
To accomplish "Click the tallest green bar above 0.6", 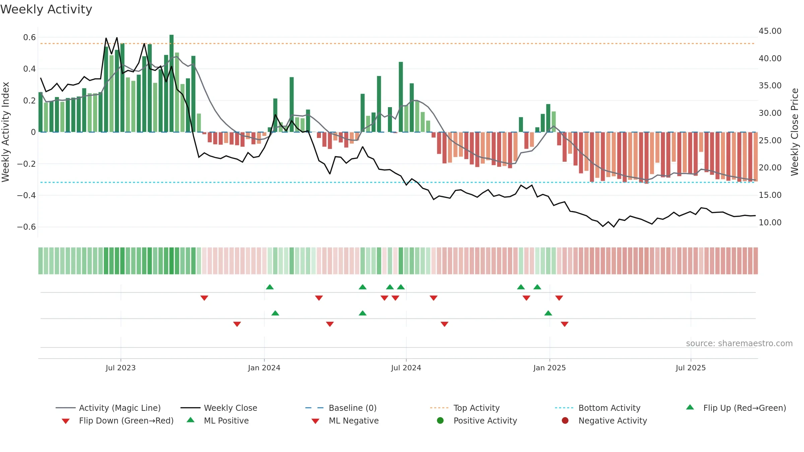I will point(172,83).
